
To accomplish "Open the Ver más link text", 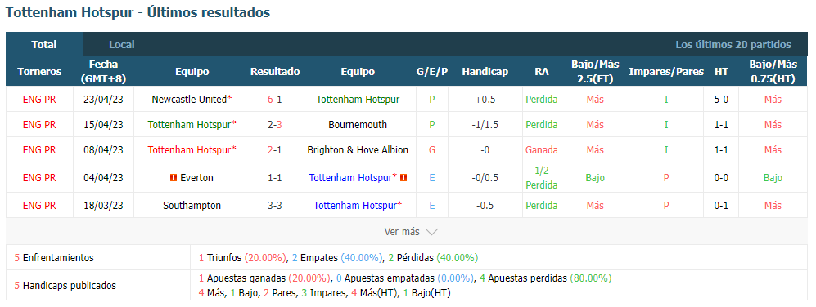I will 402,232.
